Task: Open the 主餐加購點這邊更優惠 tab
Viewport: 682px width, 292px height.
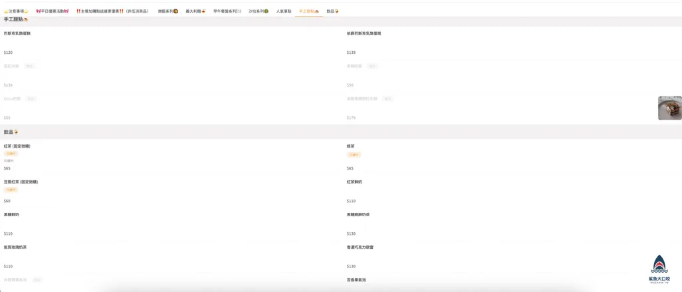Action: point(112,11)
